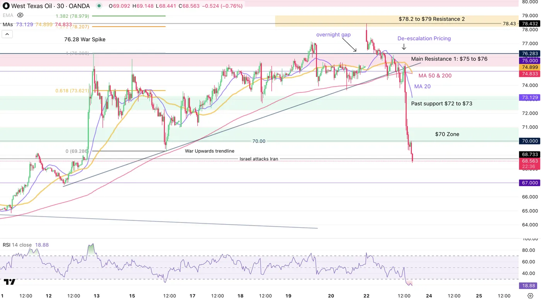Click the '78.43' line value text
Image resolution: width=541 pixels, height=299 pixels.
pos(509,24)
